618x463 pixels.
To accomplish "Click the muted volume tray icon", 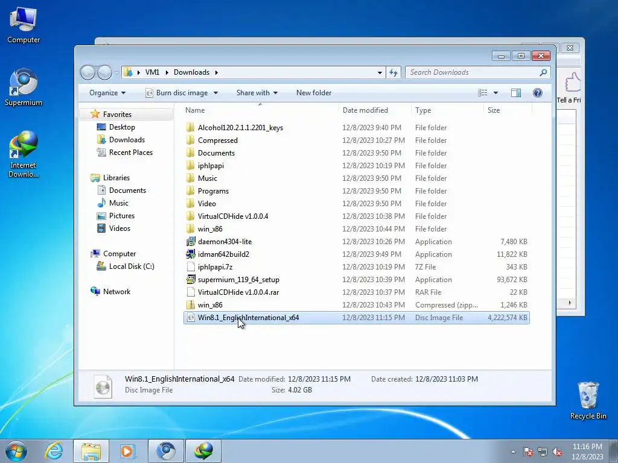I will click(557, 452).
